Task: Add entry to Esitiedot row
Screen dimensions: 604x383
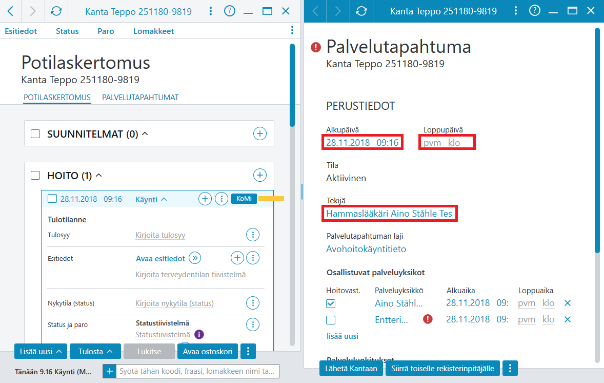Action: (237, 258)
